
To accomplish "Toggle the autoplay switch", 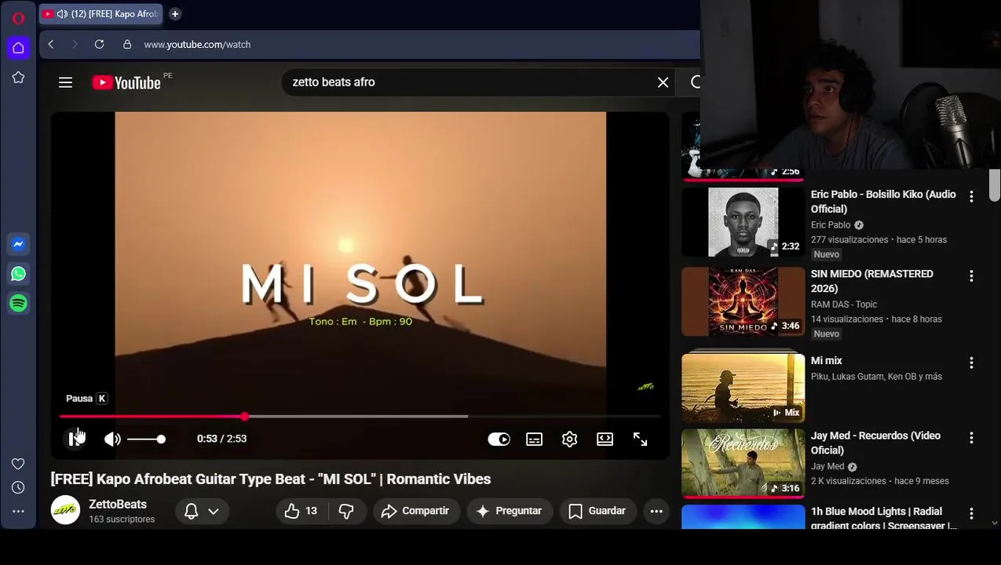I will point(499,439).
